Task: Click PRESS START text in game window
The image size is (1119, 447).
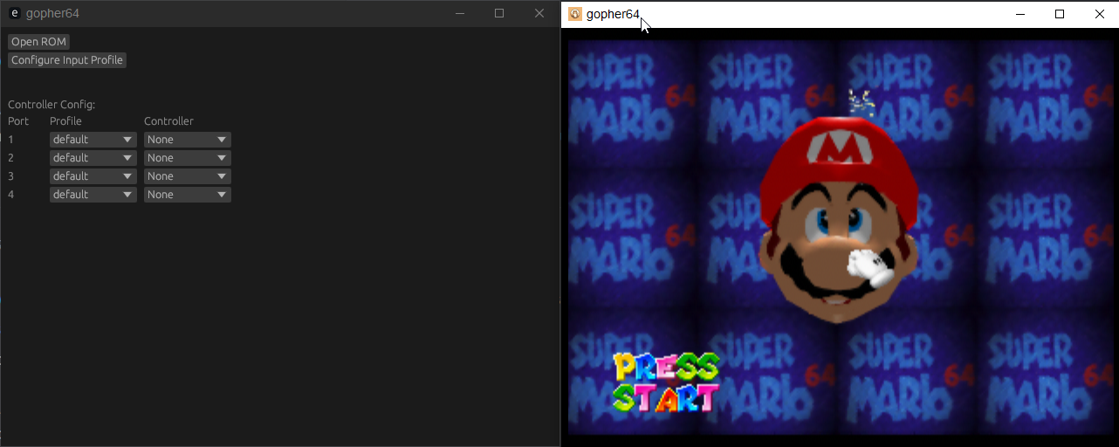Action: [x=666, y=382]
